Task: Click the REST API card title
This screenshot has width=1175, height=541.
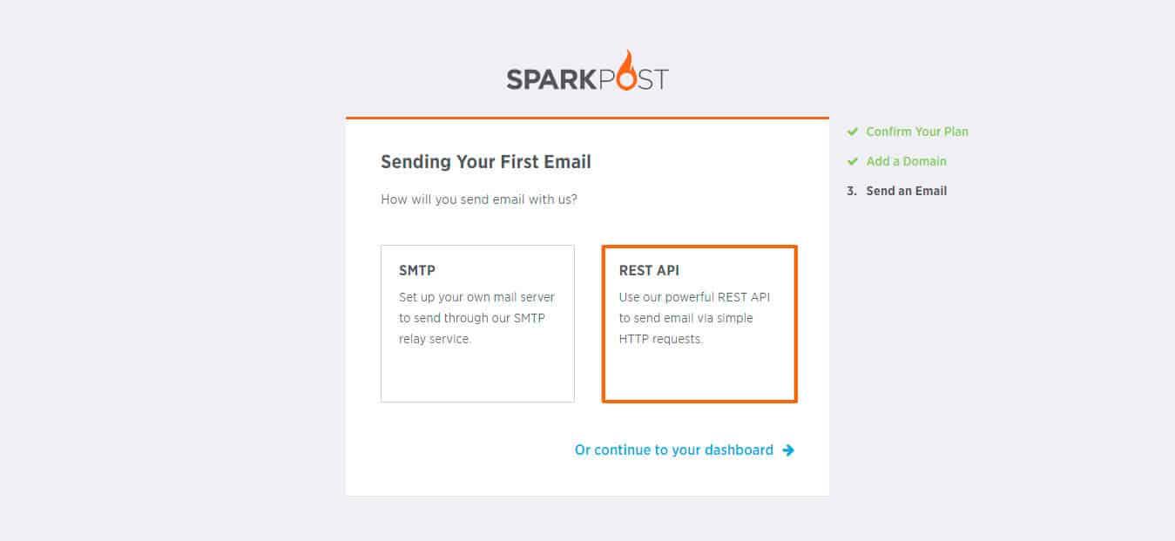Action: click(x=649, y=271)
